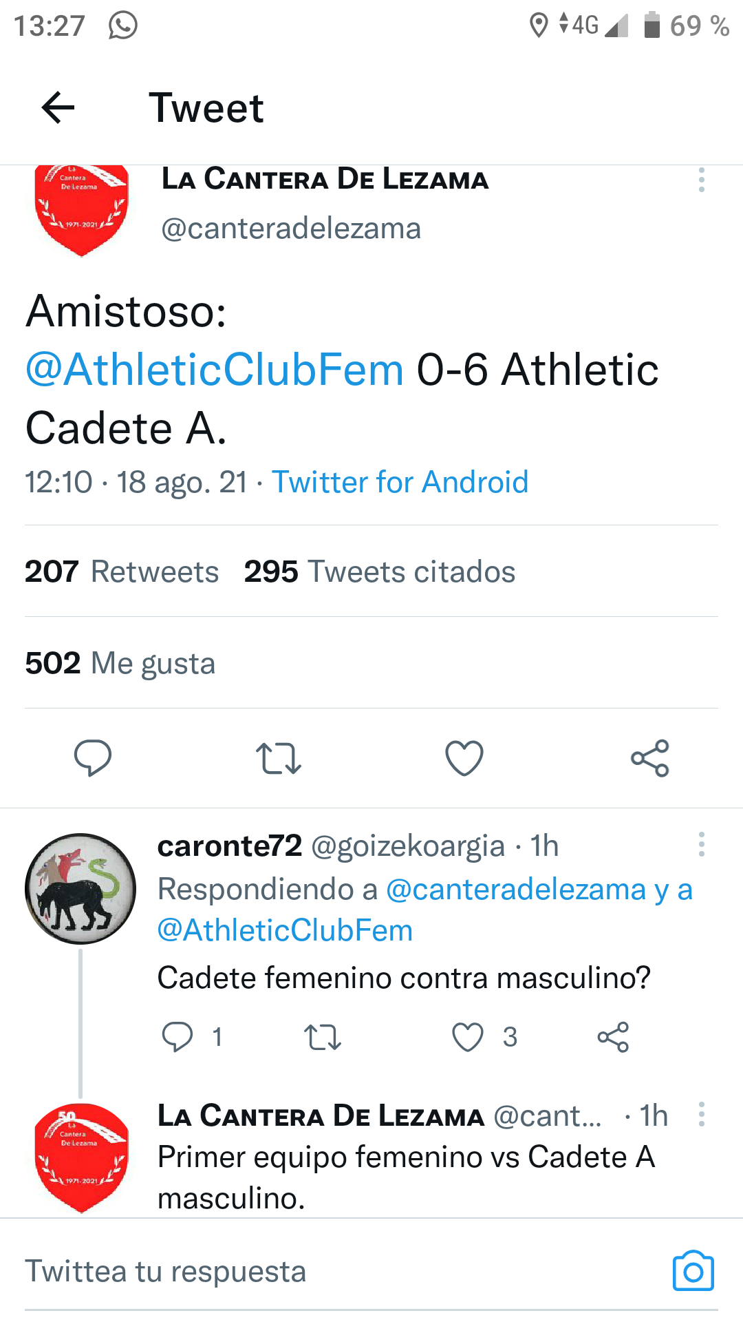Like caronte72's reply
The width and height of the screenshot is (743, 1322).
point(468,1037)
